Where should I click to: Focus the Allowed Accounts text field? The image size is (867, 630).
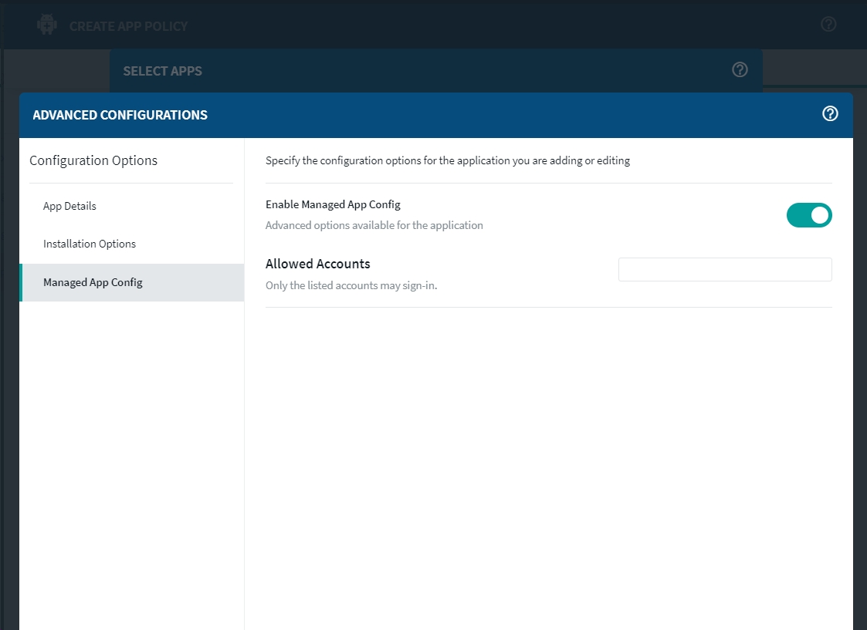tap(724, 270)
